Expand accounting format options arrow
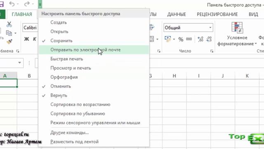Viewport: 264px width, 149px height. tap(174, 39)
